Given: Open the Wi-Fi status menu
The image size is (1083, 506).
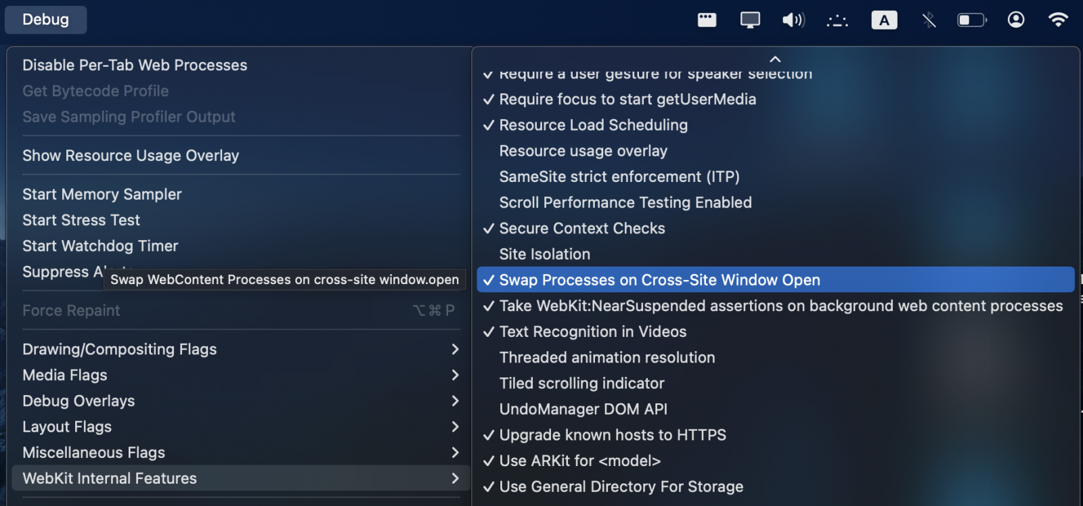Looking at the screenshot, I should [1057, 20].
